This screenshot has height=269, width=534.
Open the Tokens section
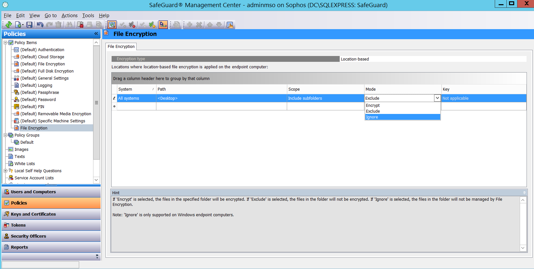click(51, 225)
